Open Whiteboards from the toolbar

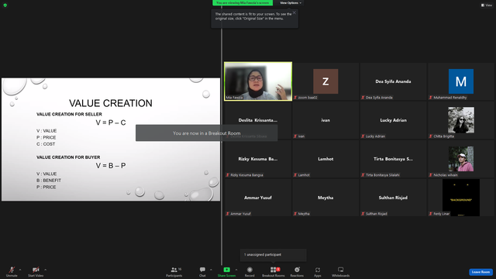click(x=341, y=271)
